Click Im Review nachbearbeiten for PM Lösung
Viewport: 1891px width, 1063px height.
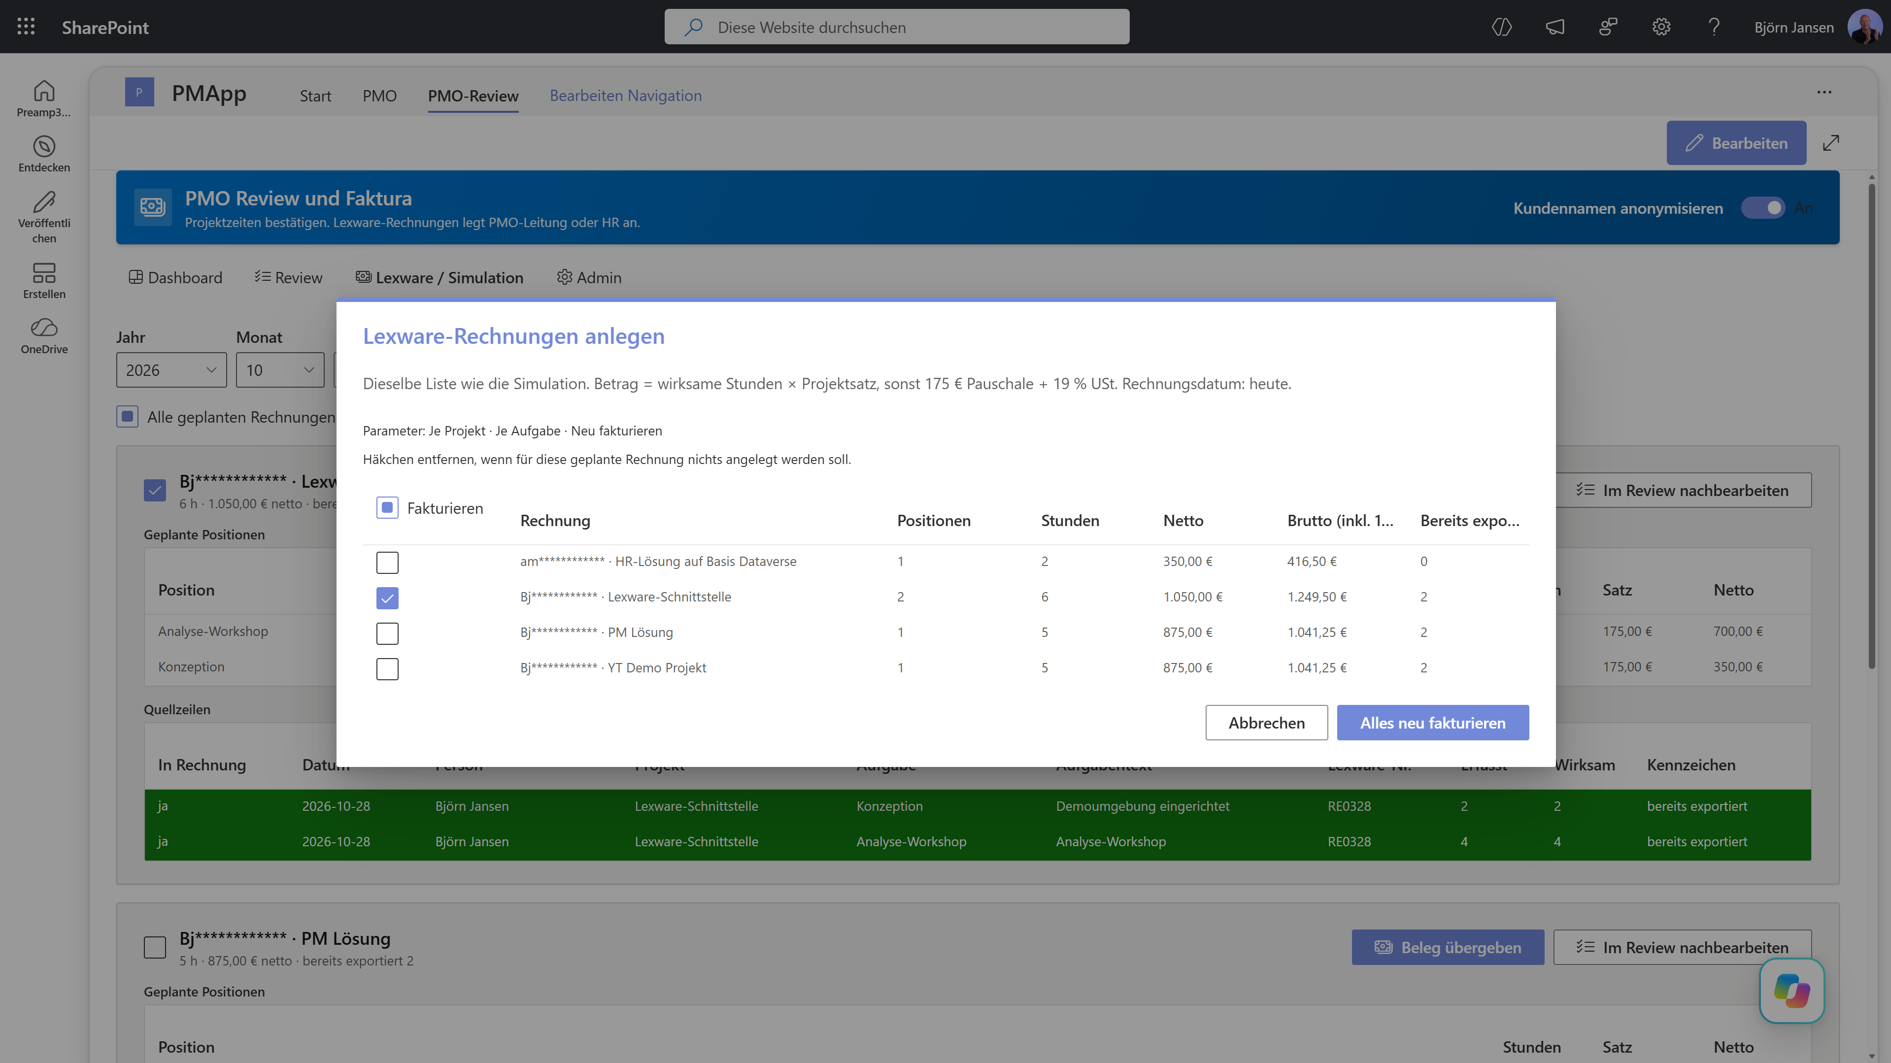click(1682, 947)
